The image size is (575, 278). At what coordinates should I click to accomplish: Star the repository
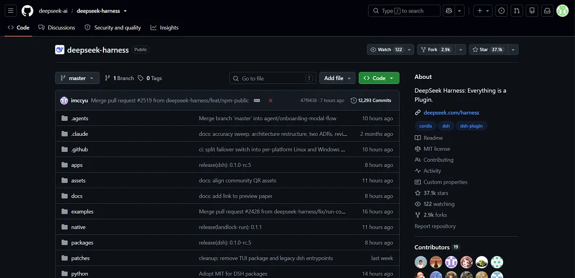click(x=488, y=49)
